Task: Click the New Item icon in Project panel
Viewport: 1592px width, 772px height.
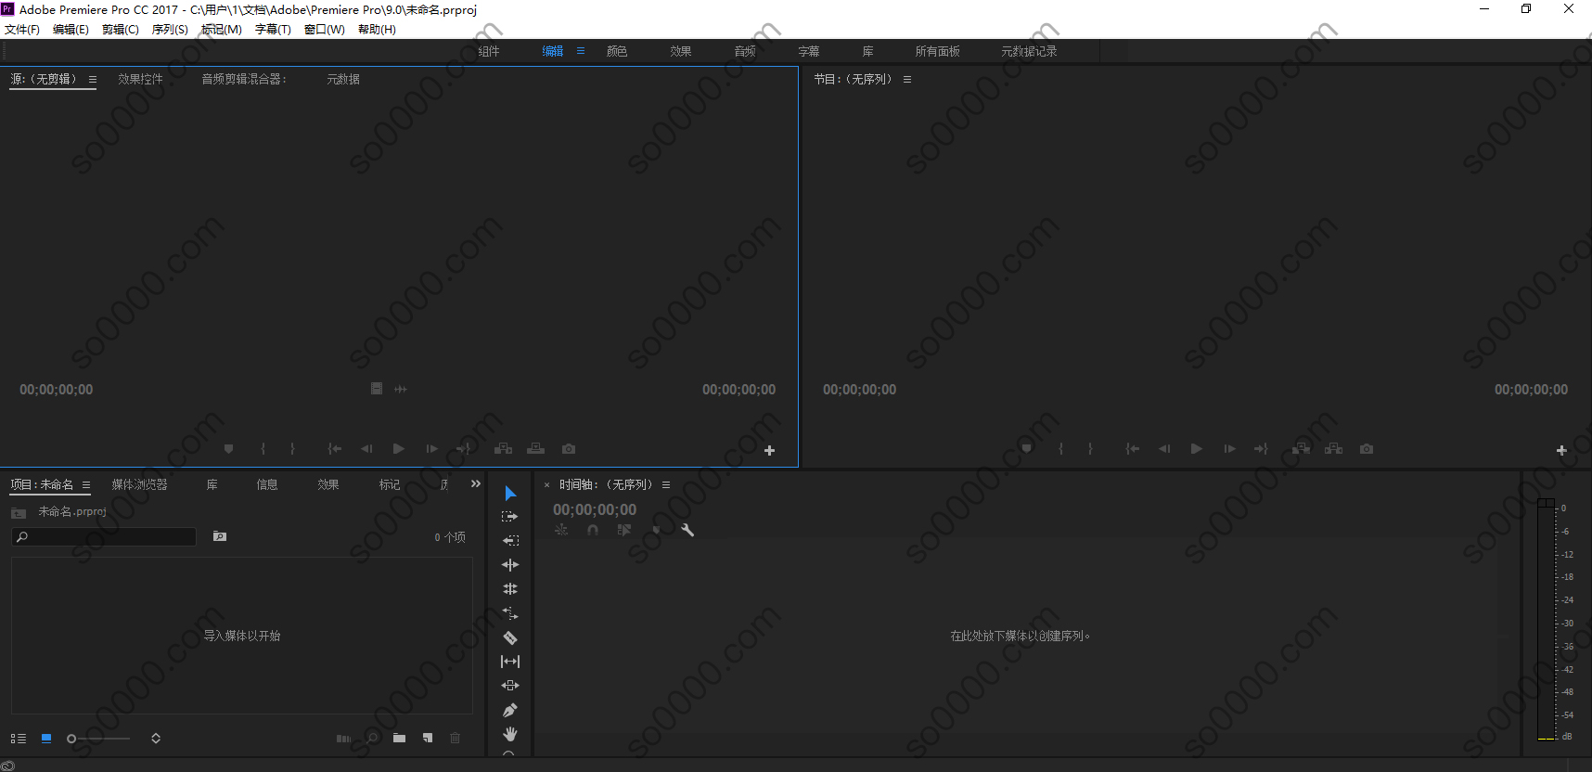Action: pos(428,739)
